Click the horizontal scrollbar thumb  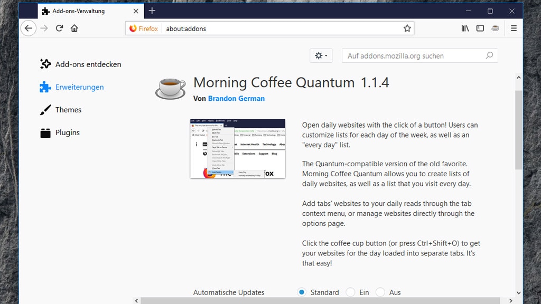pyautogui.click(x=320, y=301)
